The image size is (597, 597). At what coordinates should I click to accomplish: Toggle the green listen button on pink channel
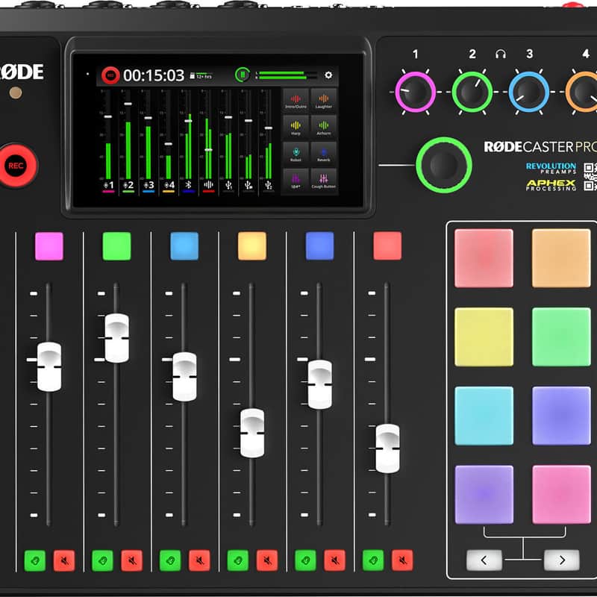[x=34, y=560]
